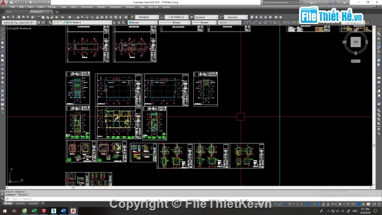Select the Erase tool in the Modify toolbar
The width and height of the screenshot is (382, 215).
pyautogui.click(x=379, y=29)
